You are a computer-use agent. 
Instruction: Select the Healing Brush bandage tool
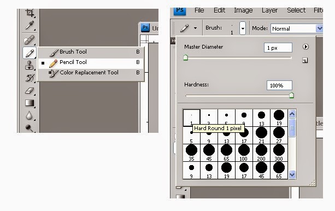pos(30,40)
